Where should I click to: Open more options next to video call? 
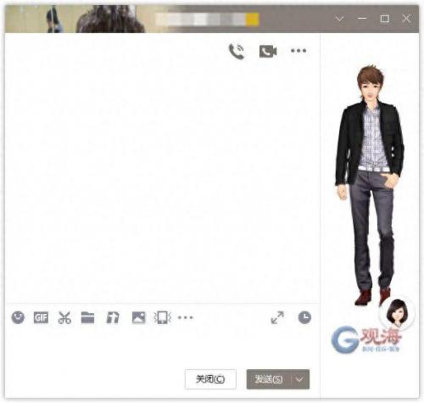298,51
